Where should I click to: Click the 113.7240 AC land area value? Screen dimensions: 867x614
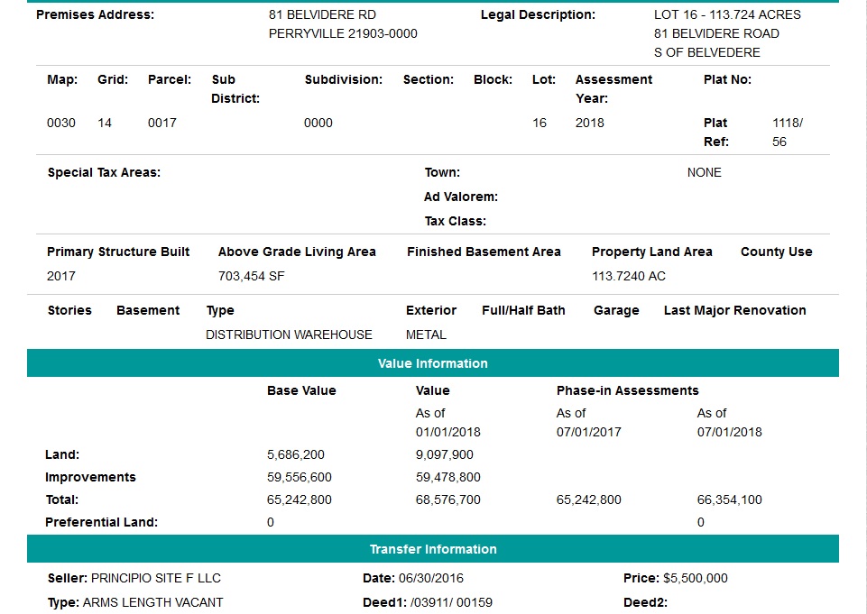628,276
